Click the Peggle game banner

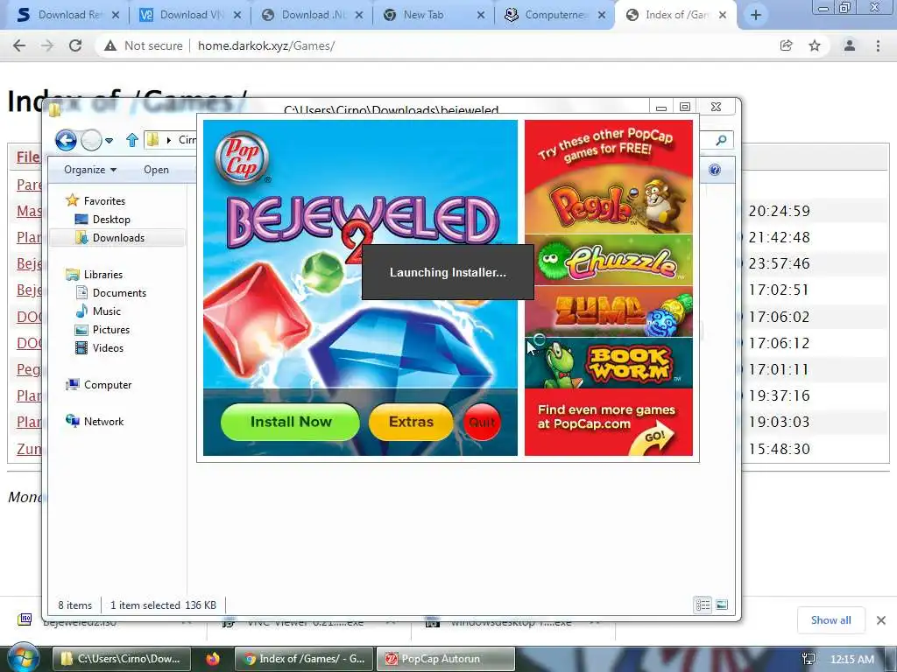[608, 203]
